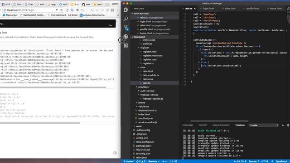Click the LF line ending indicator
This screenshot has width=290, height=163.
click(272, 161)
